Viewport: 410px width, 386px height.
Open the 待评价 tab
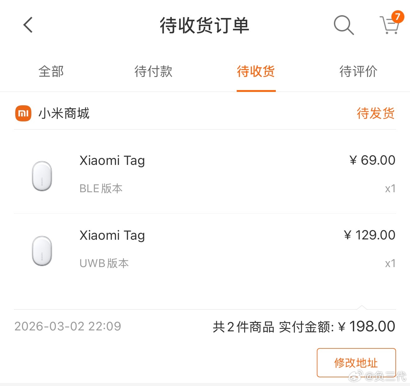point(358,71)
